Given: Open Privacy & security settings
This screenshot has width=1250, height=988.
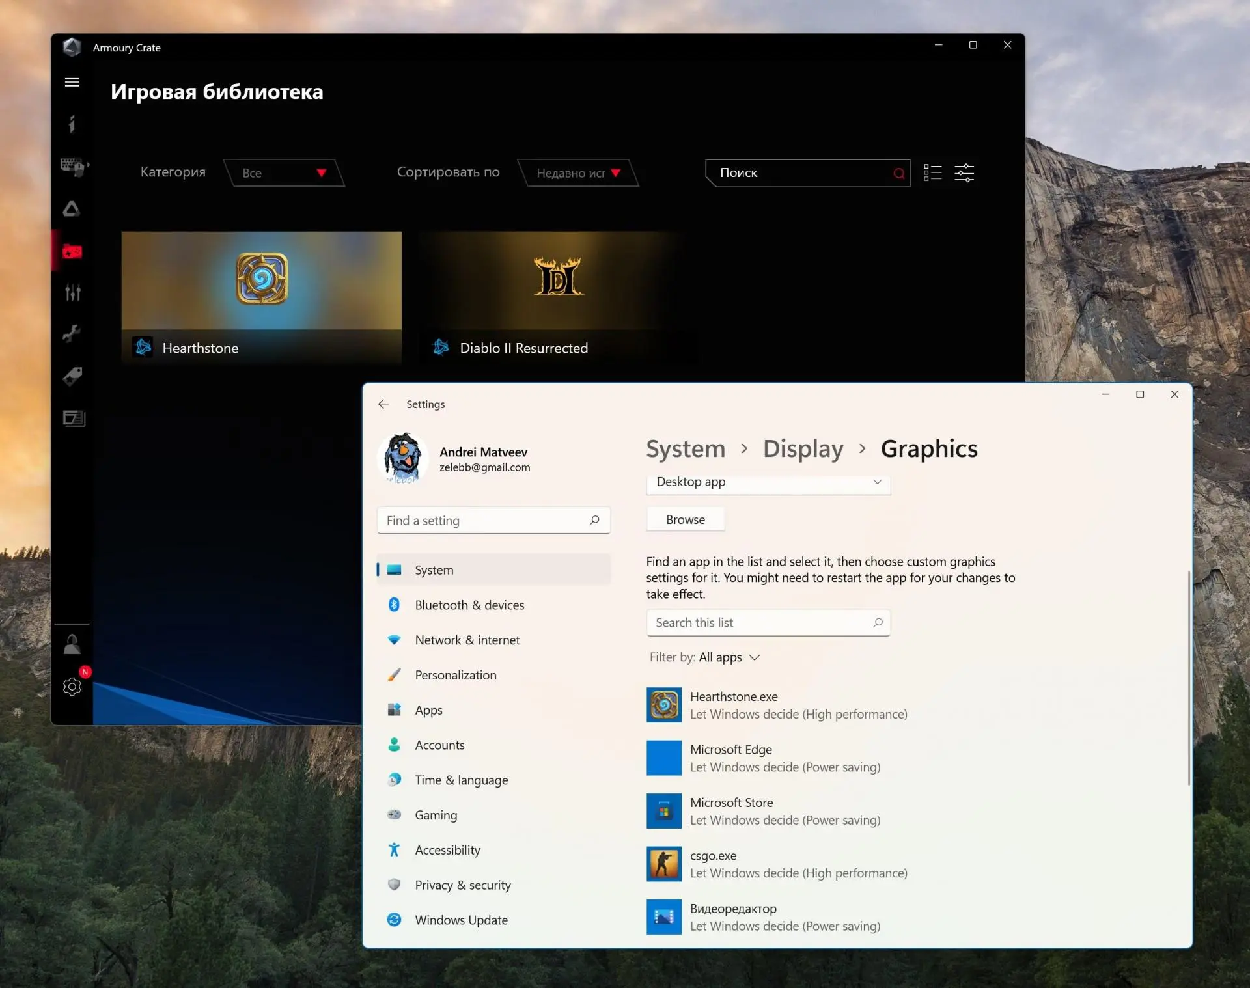Looking at the screenshot, I should (493, 885).
